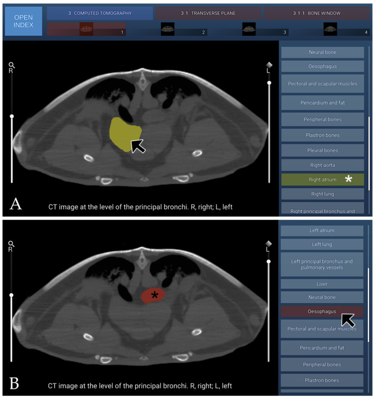Select Neural bone in panel B list
375x399 pixels.
322,297
